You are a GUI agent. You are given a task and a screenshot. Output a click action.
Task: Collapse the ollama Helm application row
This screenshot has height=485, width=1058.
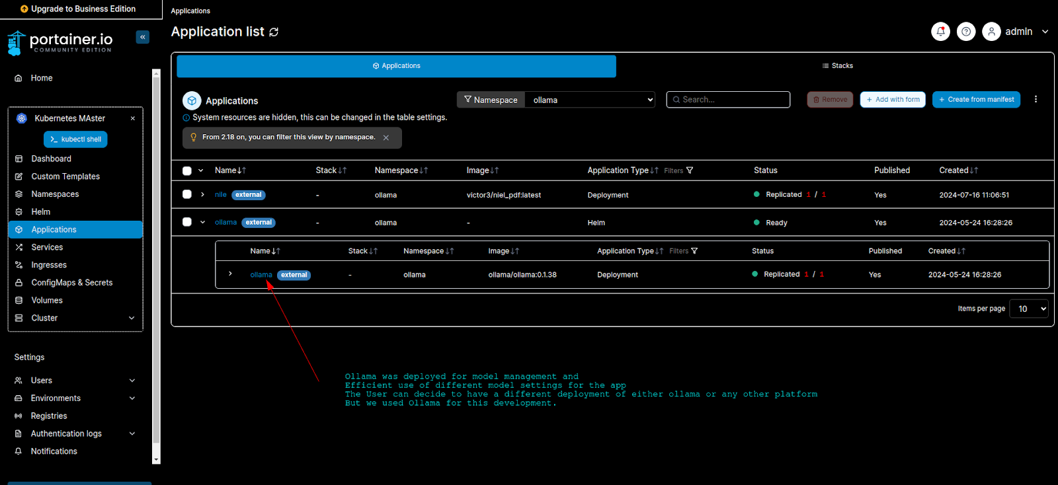click(202, 223)
